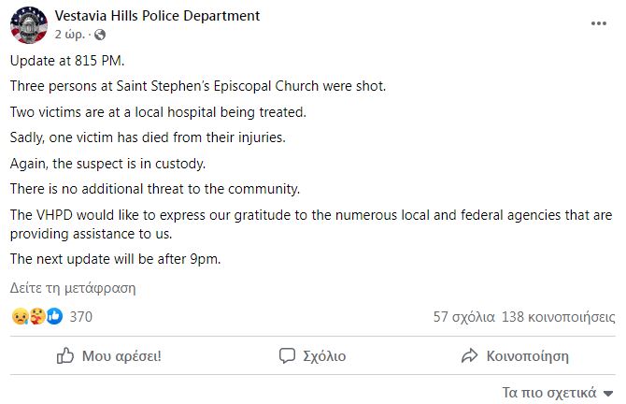
Task: Click the paragraph about VHPD expressing gratitude
Action: point(311,224)
